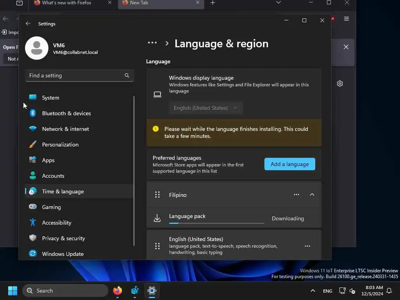
Task: Open Gaming settings
Action: pyautogui.click(x=79, y=207)
